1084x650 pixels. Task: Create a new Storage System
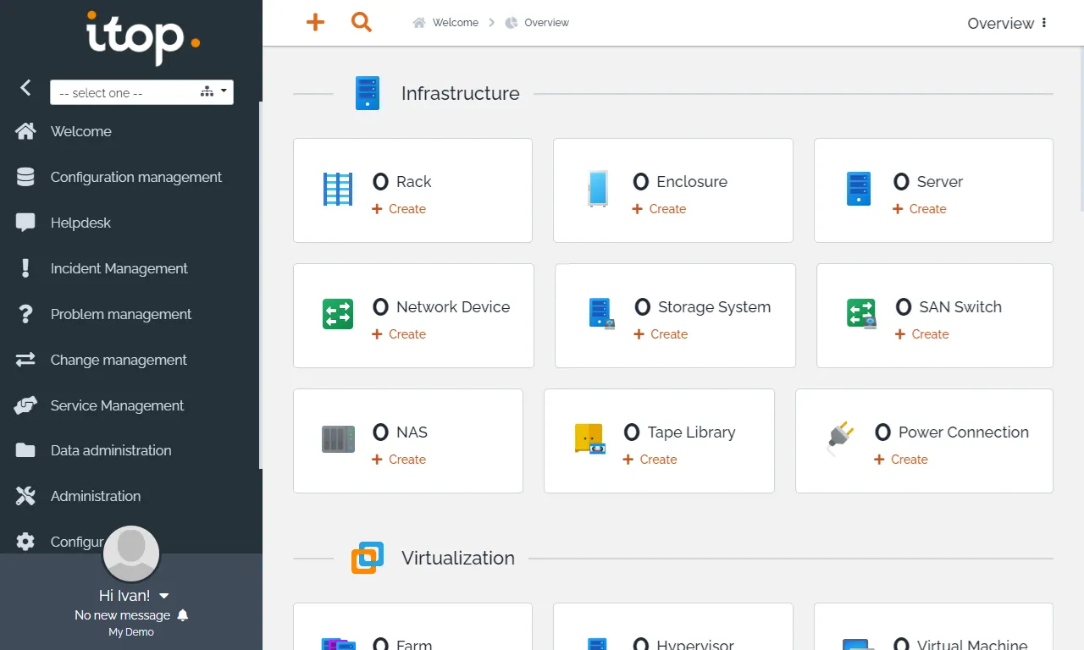pyautogui.click(x=661, y=334)
